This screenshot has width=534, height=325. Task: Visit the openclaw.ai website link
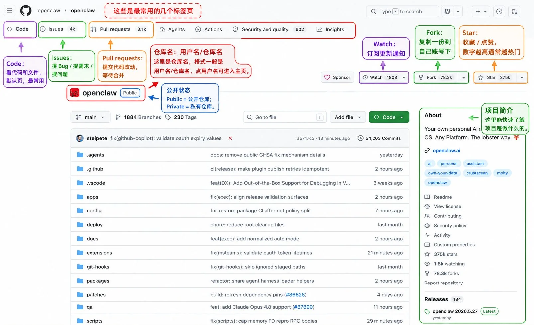(446, 151)
